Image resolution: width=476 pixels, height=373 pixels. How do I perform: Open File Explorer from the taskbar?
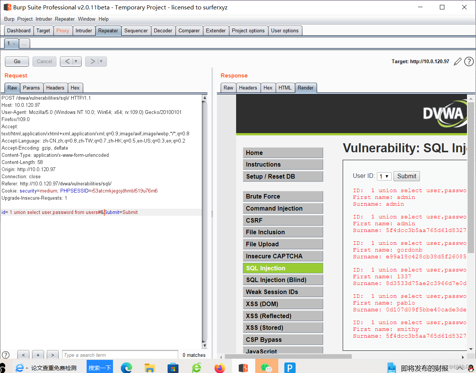[x=150, y=367]
